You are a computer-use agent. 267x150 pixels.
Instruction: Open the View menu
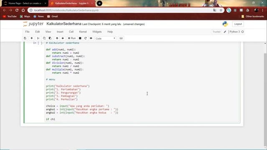[48, 32]
